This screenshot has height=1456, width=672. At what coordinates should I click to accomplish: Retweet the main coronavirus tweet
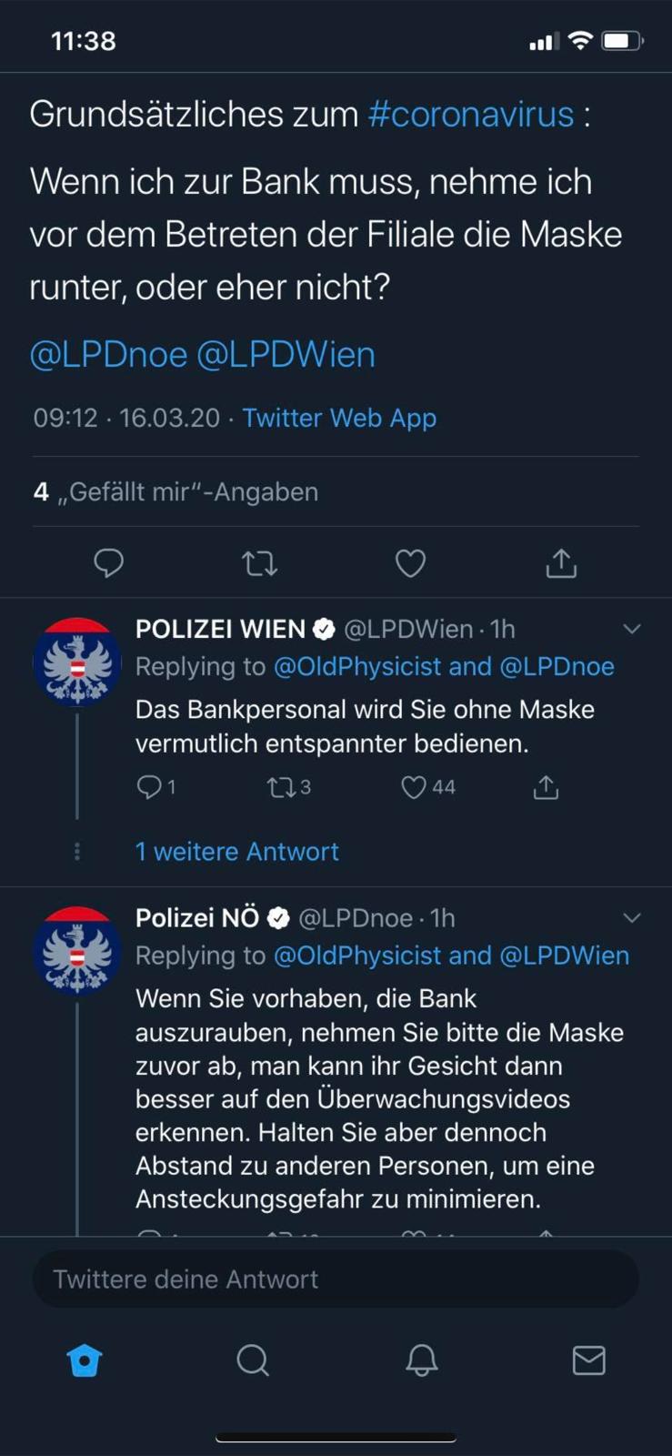click(x=260, y=564)
